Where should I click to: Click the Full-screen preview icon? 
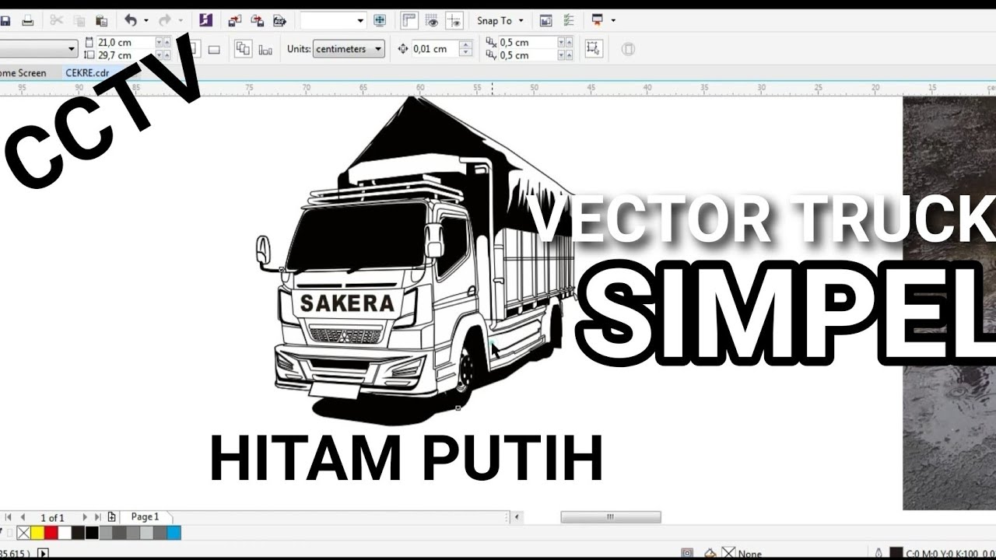(380, 21)
